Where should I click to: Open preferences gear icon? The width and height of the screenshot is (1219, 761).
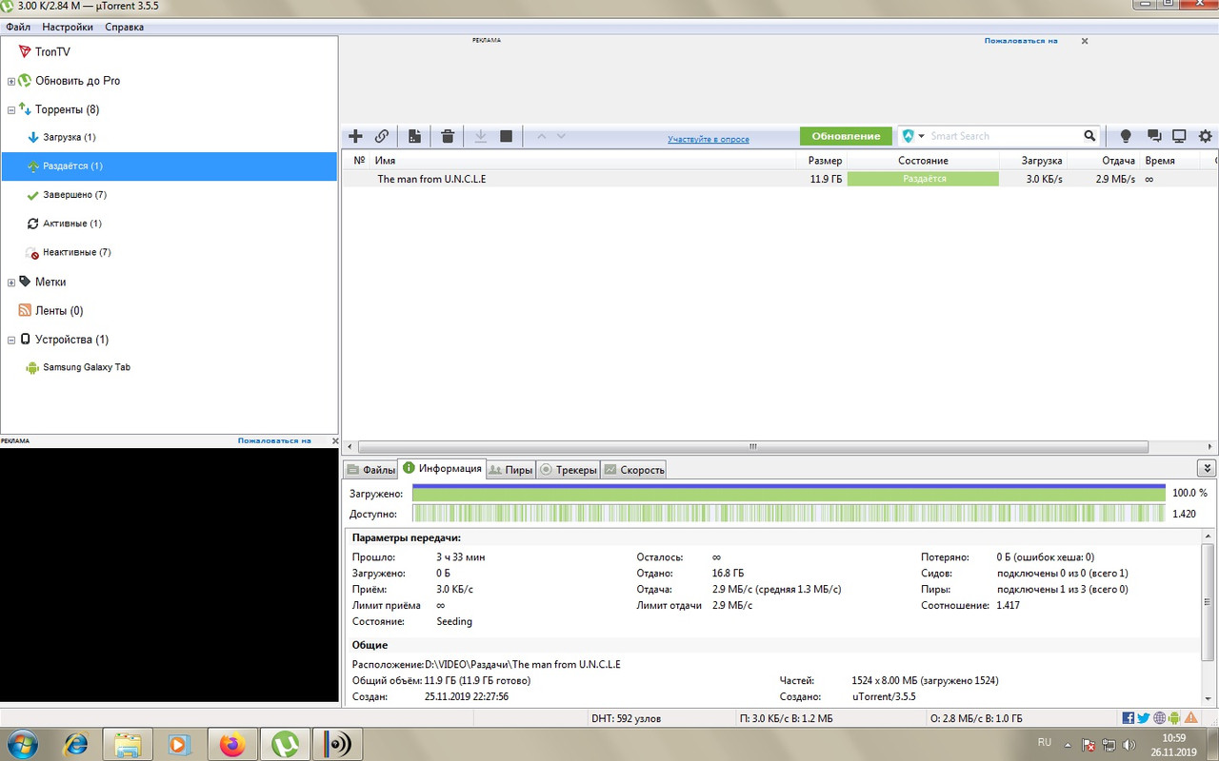point(1206,136)
